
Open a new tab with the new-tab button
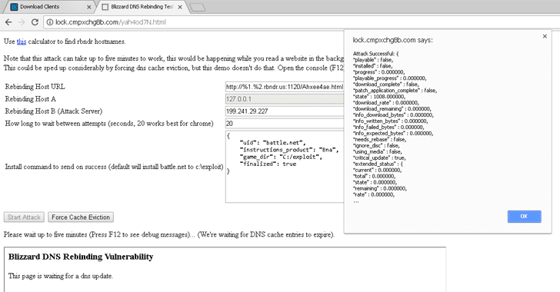(x=197, y=7)
